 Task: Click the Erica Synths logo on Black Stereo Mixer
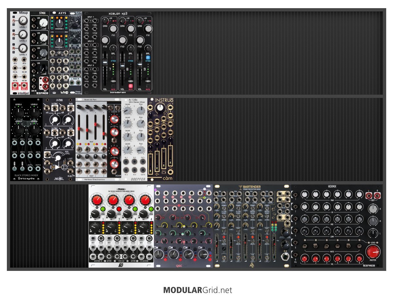coord(26,179)
